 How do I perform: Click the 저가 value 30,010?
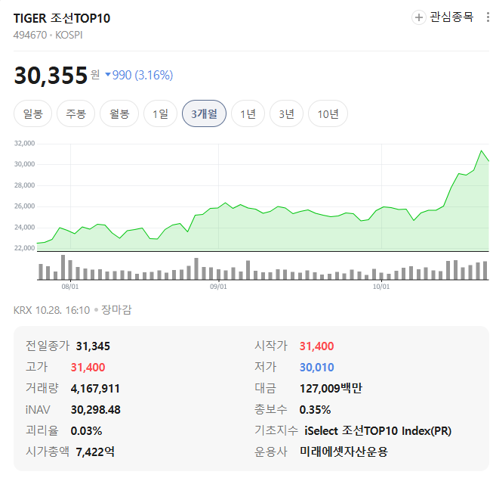pyautogui.click(x=316, y=368)
